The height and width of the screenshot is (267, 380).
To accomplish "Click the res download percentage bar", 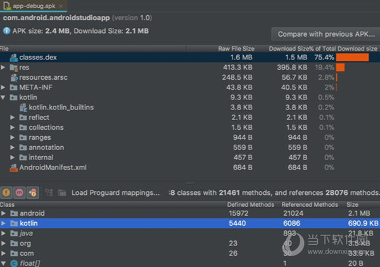I will tap(340, 68).
